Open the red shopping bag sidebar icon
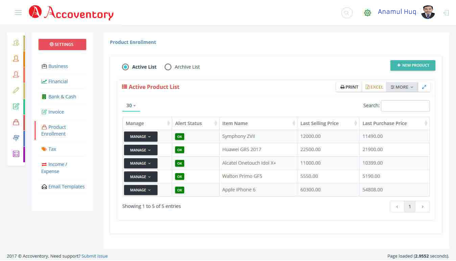456x261 pixels. [x=16, y=122]
